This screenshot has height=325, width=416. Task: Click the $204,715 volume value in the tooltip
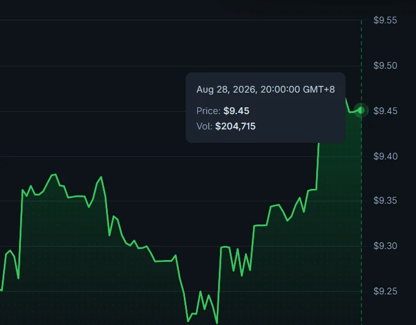tap(235, 126)
